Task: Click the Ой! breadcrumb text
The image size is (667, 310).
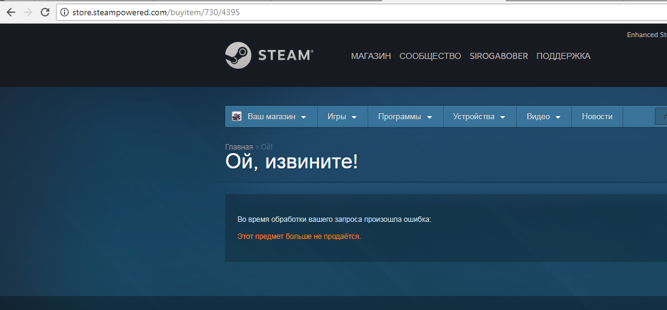Action: click(x=267, y=147)
